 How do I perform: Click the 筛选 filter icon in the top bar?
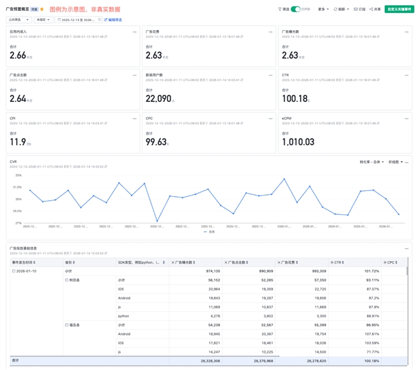[x=280, y=10]
